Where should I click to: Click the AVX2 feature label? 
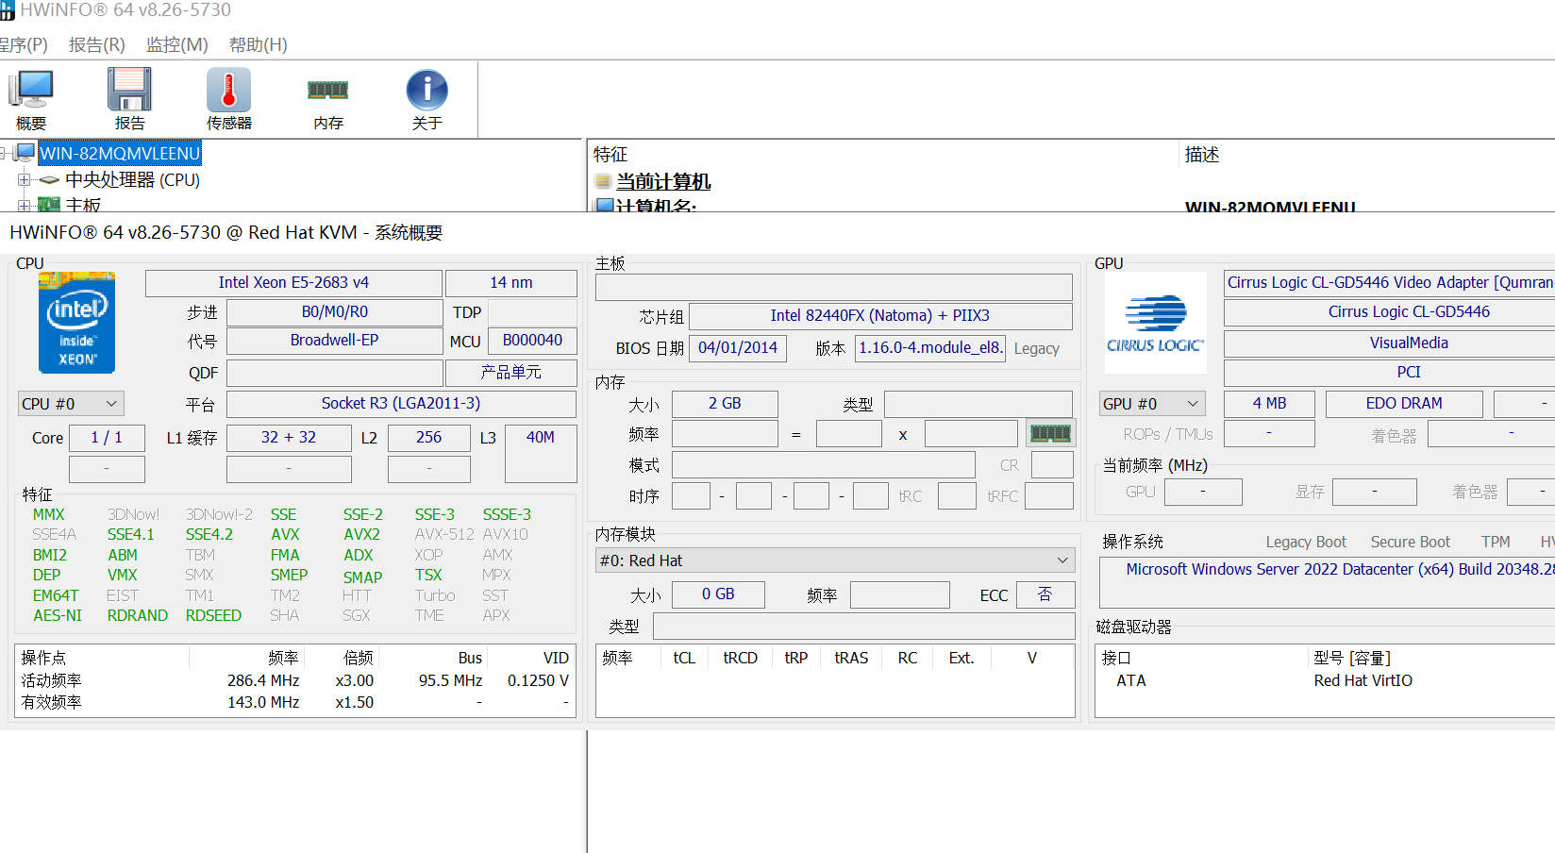coord(361,535)
